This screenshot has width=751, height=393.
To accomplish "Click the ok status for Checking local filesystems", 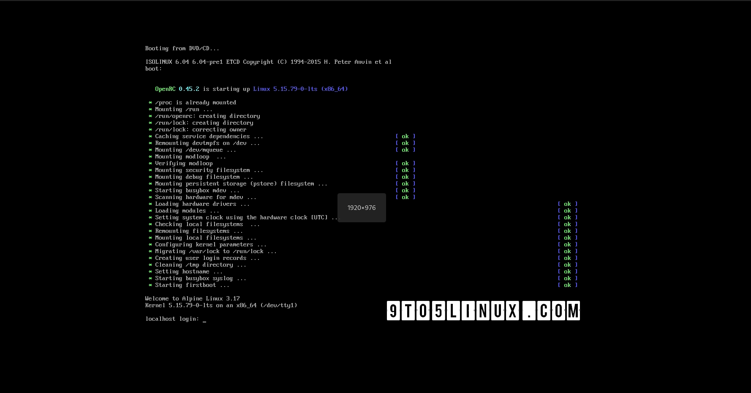I will point(568,224).
